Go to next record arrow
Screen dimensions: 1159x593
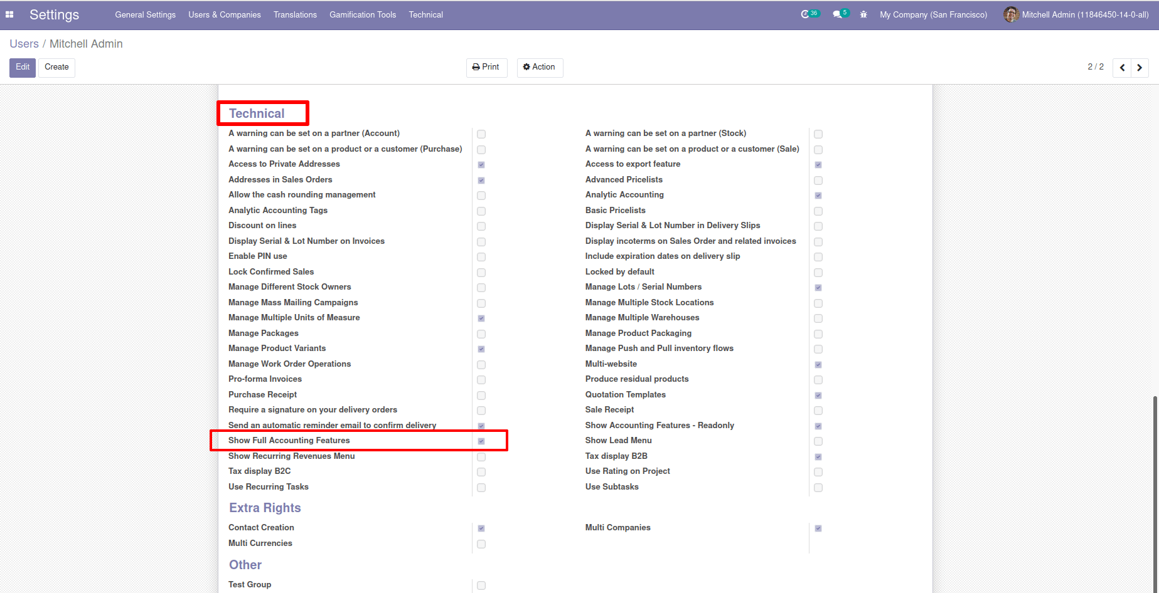click(x=1140, y=68)
